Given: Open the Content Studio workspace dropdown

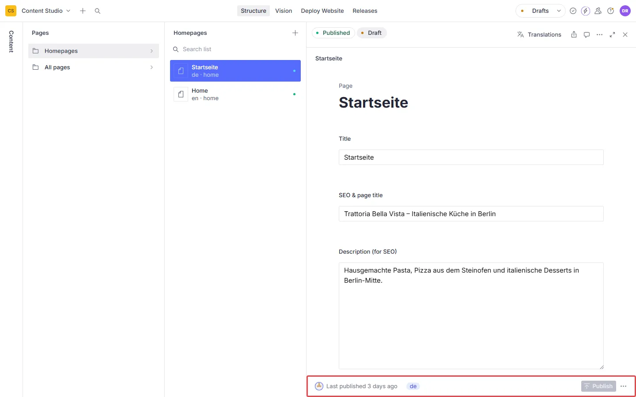Looking at the screenshot, I should (x=46, y=11).
